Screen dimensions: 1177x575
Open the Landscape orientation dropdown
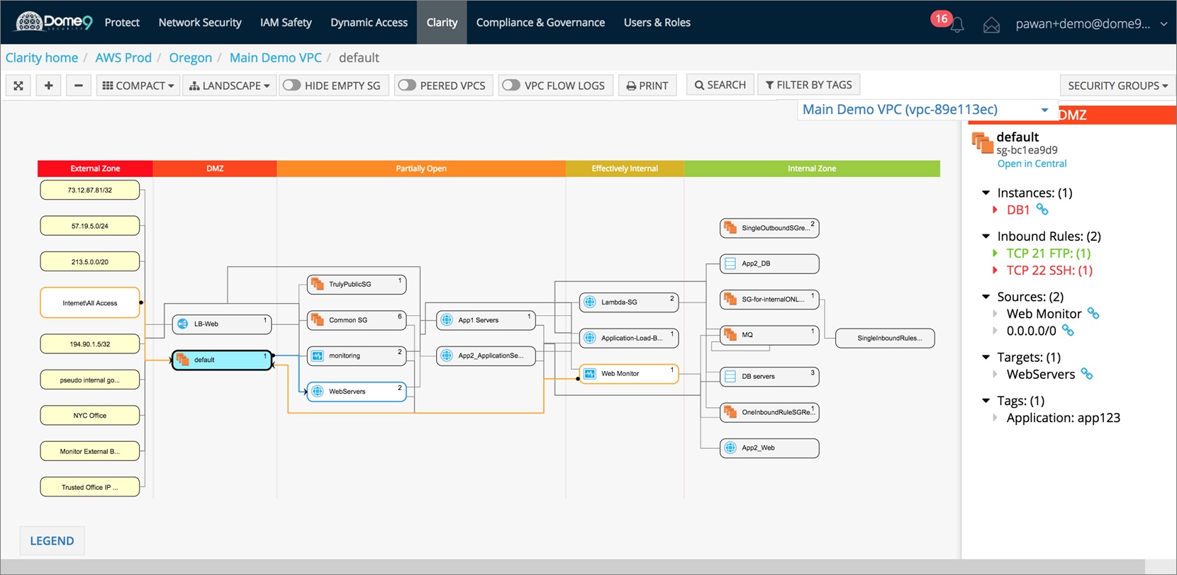pyautogui.click(x=230, y=86)
